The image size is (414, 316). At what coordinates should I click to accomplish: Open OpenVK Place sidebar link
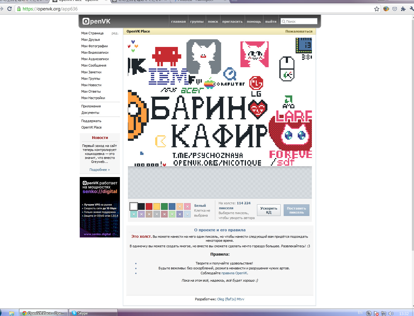point(91,127)
